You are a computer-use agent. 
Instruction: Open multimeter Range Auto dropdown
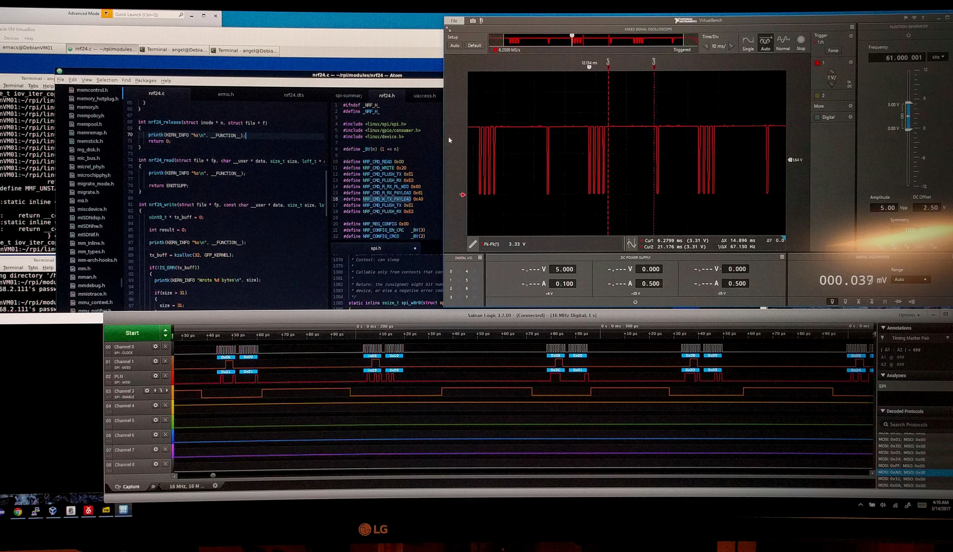pos(910,280)
